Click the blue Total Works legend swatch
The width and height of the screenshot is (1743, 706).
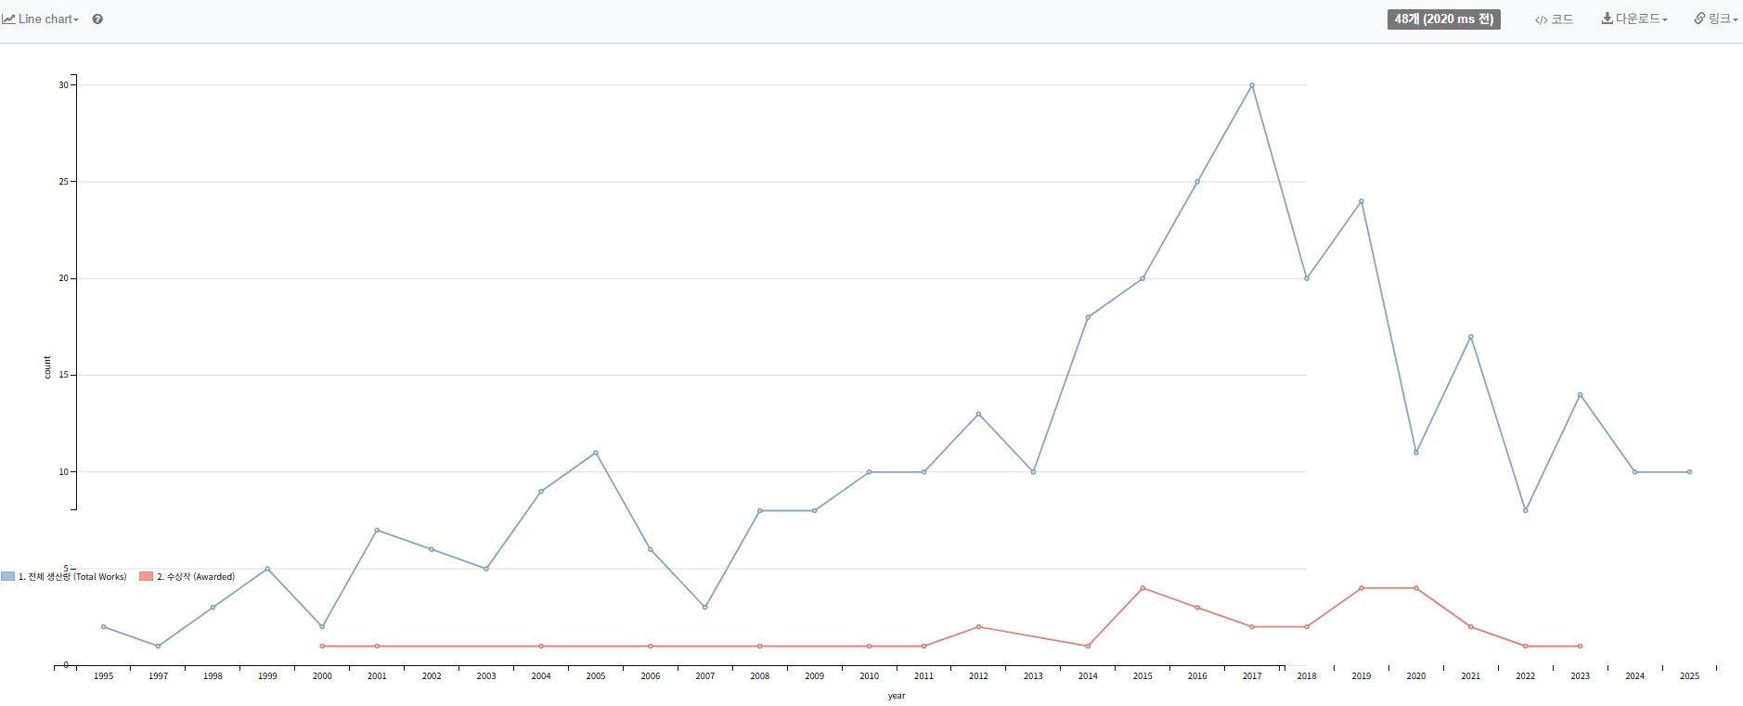click(8, 576)
